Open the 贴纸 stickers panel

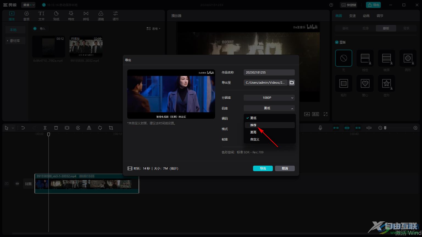56,16
